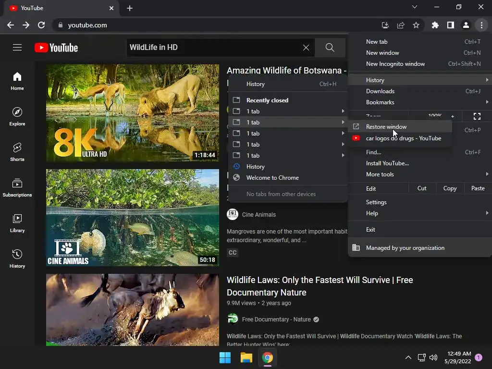Image resolution: width=492 pixels, height=369 pixels.
Task: Expand highlighted 1 tab recently closed entry
Action: [288, 123]
